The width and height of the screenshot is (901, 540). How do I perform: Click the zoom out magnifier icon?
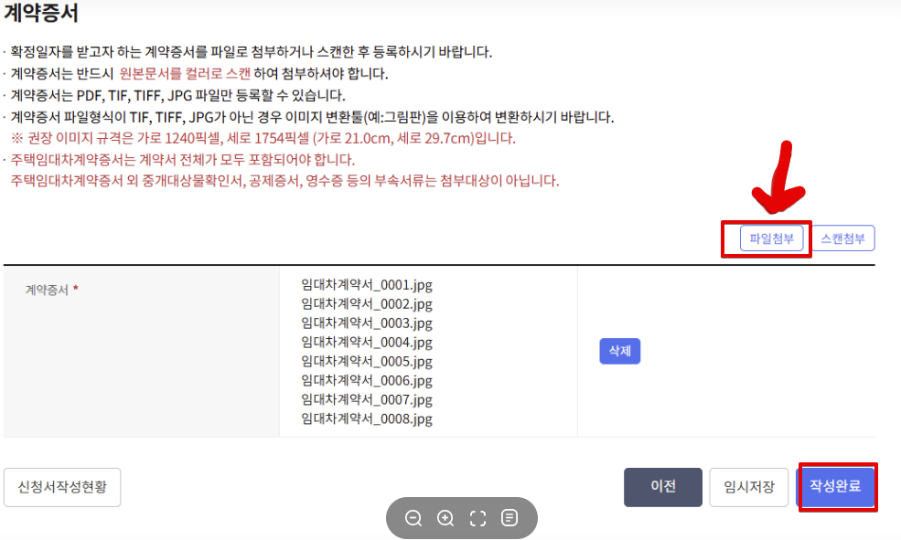click(x=413, y=518)
